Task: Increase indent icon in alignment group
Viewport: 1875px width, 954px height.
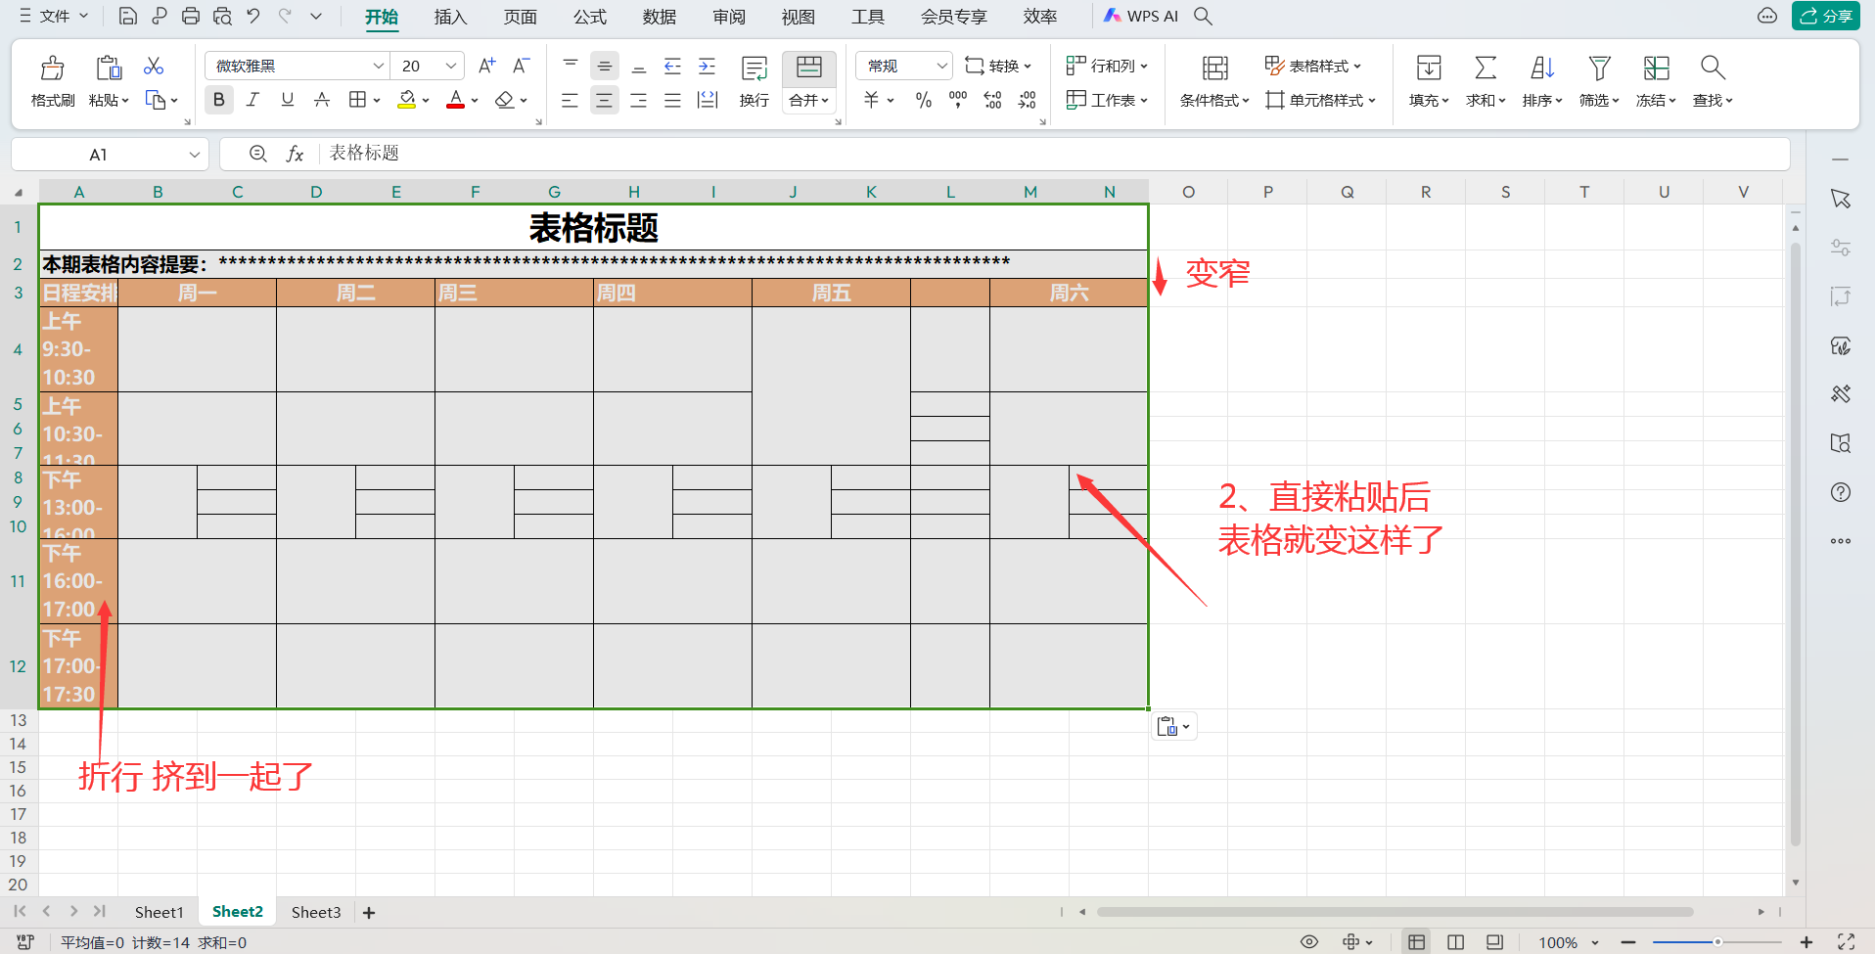Action: pos(707,66)
